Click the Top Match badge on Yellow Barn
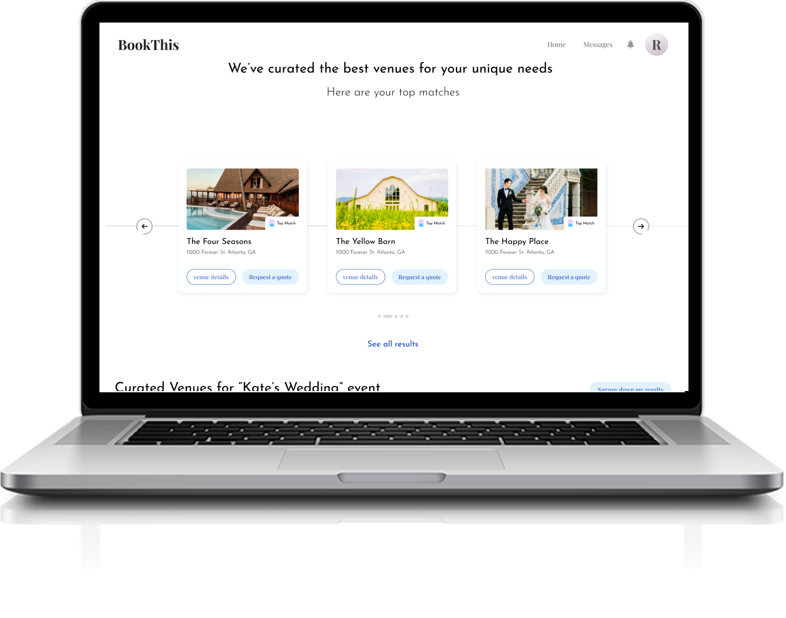 click(432, 224)
